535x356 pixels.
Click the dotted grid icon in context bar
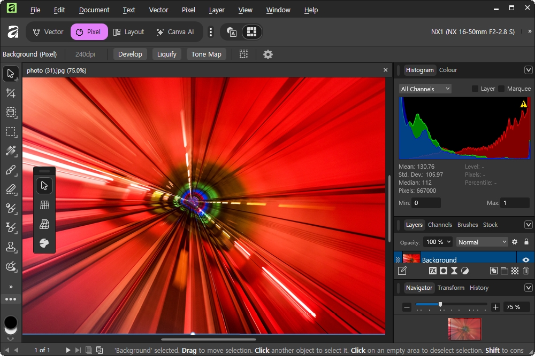pos(244,54)
